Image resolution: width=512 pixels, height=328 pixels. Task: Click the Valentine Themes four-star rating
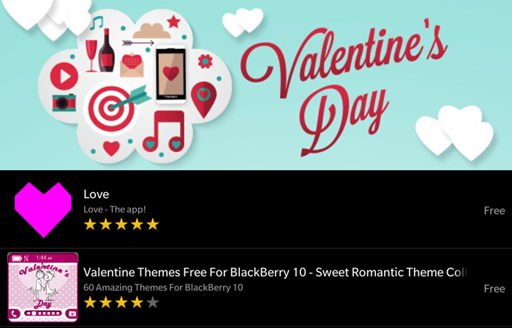pos(121,302)
